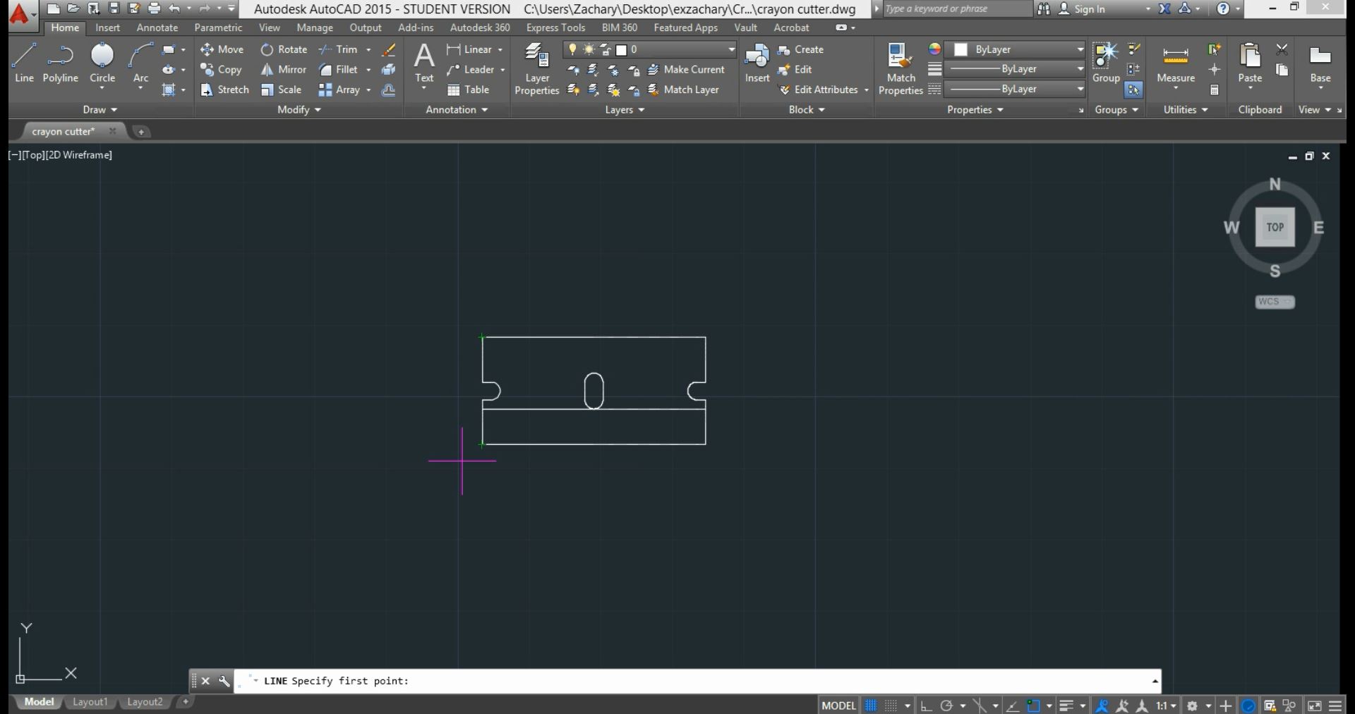
Task: Toggle ortho mode restriction
Action: pyautogui.click(x=926, y=706)
